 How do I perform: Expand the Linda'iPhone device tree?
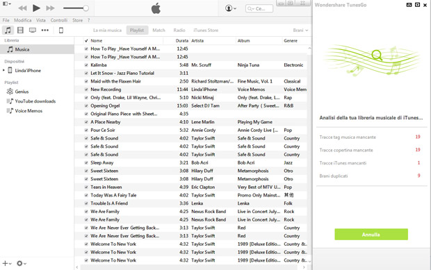pos(3,70)
